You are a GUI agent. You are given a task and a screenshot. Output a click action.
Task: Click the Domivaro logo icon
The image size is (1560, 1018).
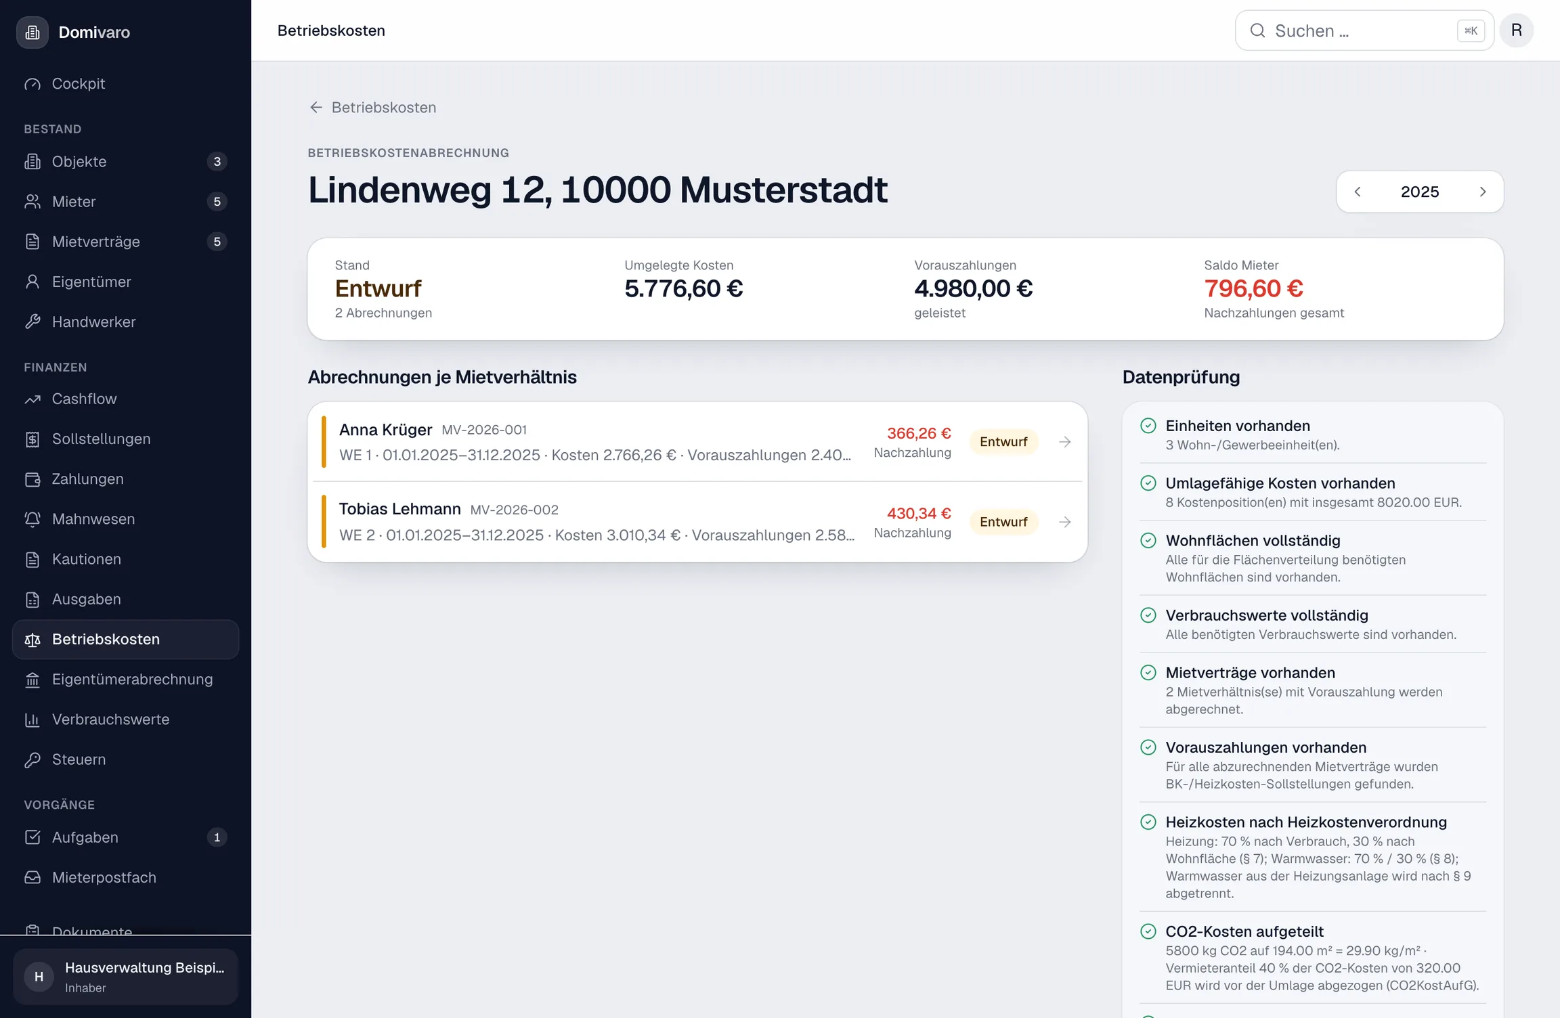point(32,32)
